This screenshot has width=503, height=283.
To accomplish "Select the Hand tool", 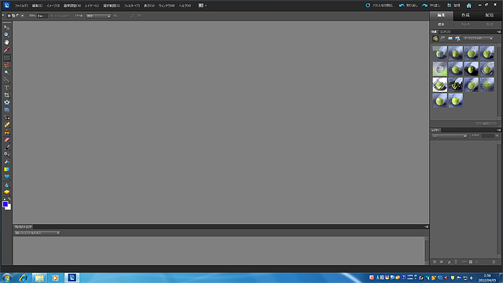I will 6,42.
